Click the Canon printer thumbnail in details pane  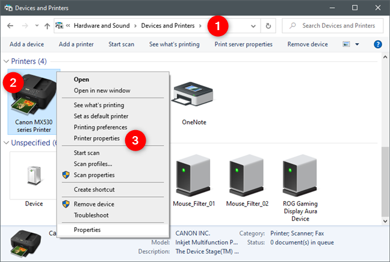(25, 244)
